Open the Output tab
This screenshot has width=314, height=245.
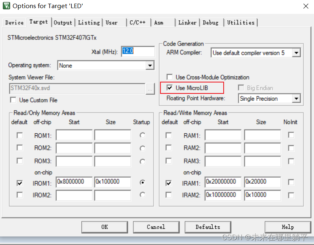pos(63,22)
